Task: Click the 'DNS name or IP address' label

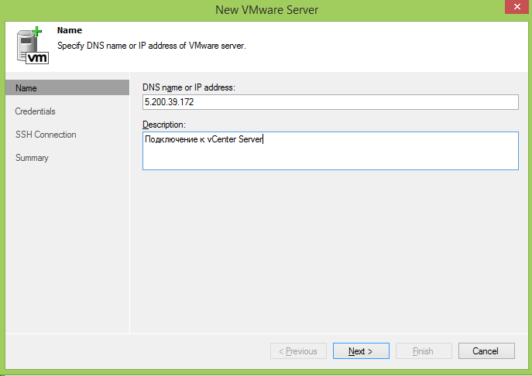Action: coord(188,87)
